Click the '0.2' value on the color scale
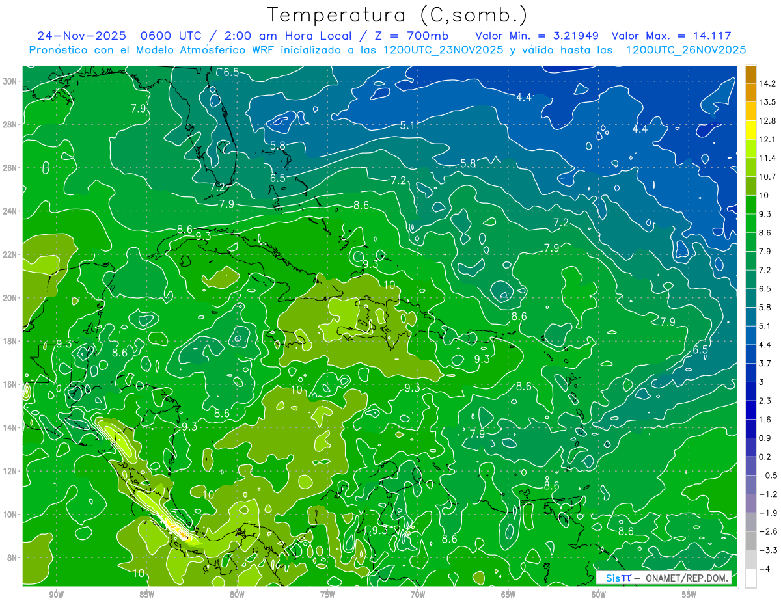 coord(766,457)
